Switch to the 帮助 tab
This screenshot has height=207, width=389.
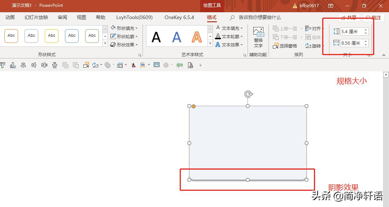[100, 17]
